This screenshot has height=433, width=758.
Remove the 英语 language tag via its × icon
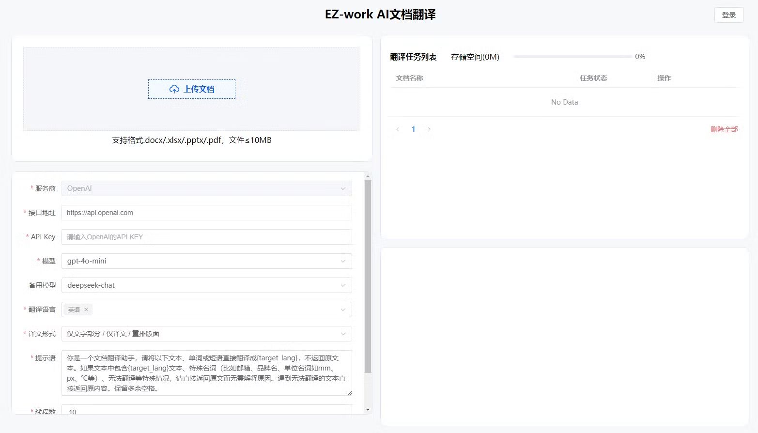[x=86, y=309]
